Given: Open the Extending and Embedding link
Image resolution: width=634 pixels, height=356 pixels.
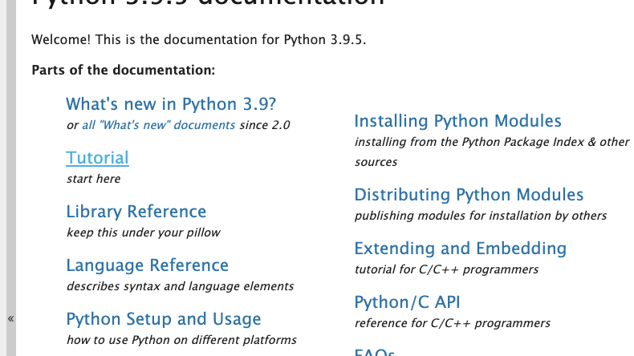Looking at the screenshot, I should coord(460,249).
